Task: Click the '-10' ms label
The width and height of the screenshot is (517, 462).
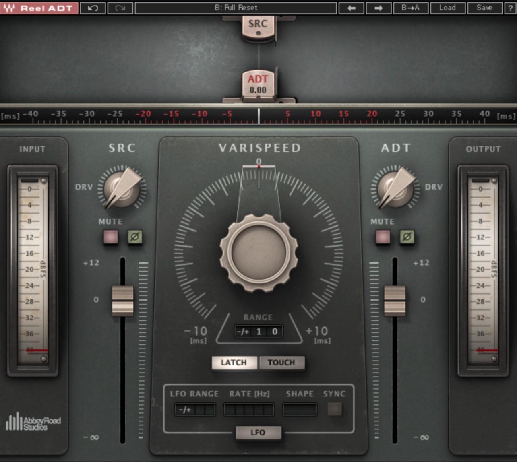Action: click(x=196, y=331)
